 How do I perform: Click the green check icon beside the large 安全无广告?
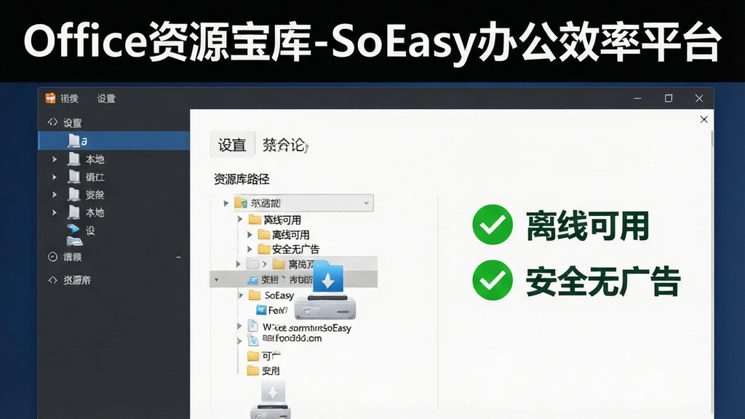click(x=493, y=280)
